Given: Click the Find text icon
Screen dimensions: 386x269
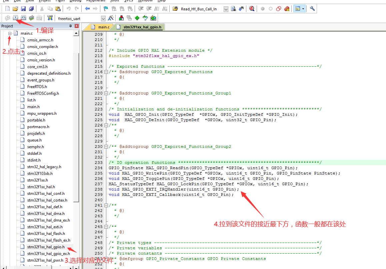Looking at the screenshot, I should pyautogui.click(x=233, y=9).
